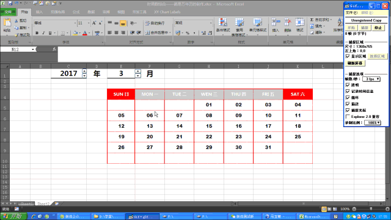The height and width of the screenshot is (220, 391).
Task: Switch to the Formulas ribbon tab
Action: (x=76, y=12)
